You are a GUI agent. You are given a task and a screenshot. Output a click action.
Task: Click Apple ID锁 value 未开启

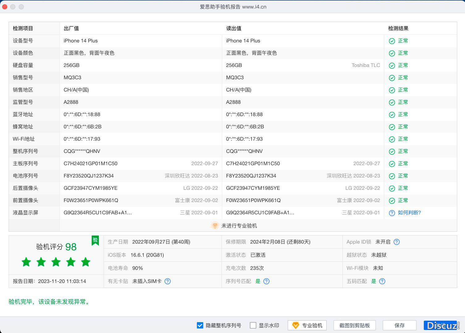(x=383, y=242)
